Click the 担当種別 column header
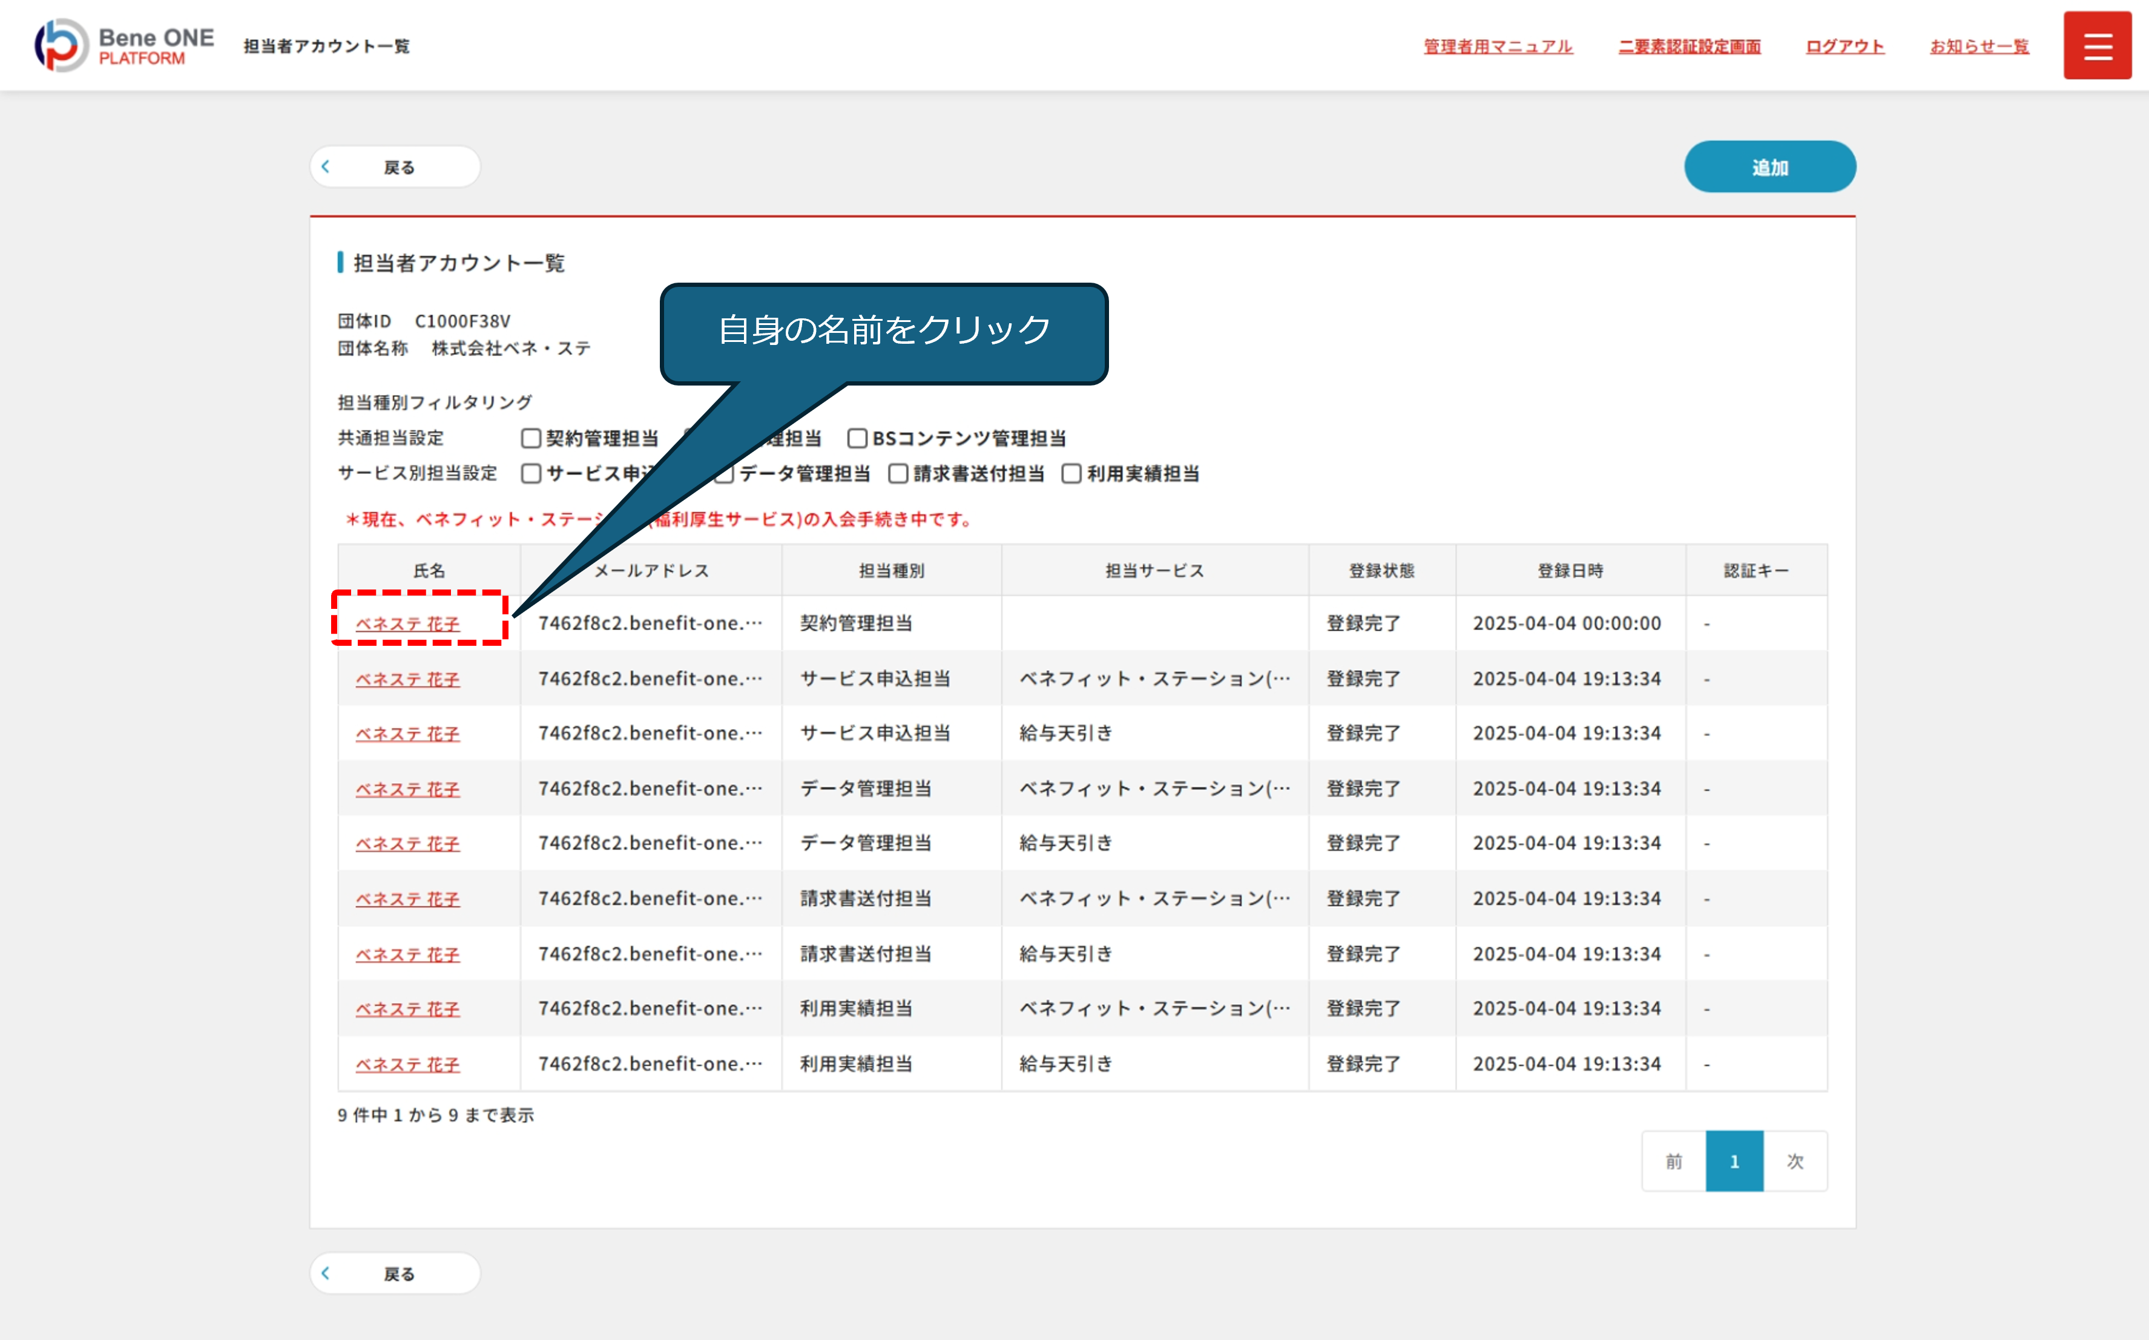 pyautogui.click(x=892, y=571)
